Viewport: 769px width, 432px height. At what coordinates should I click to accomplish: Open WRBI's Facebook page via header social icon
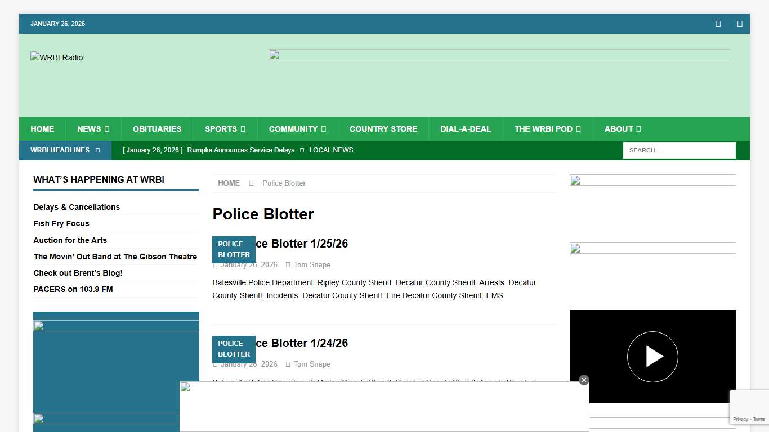[718, 24]
